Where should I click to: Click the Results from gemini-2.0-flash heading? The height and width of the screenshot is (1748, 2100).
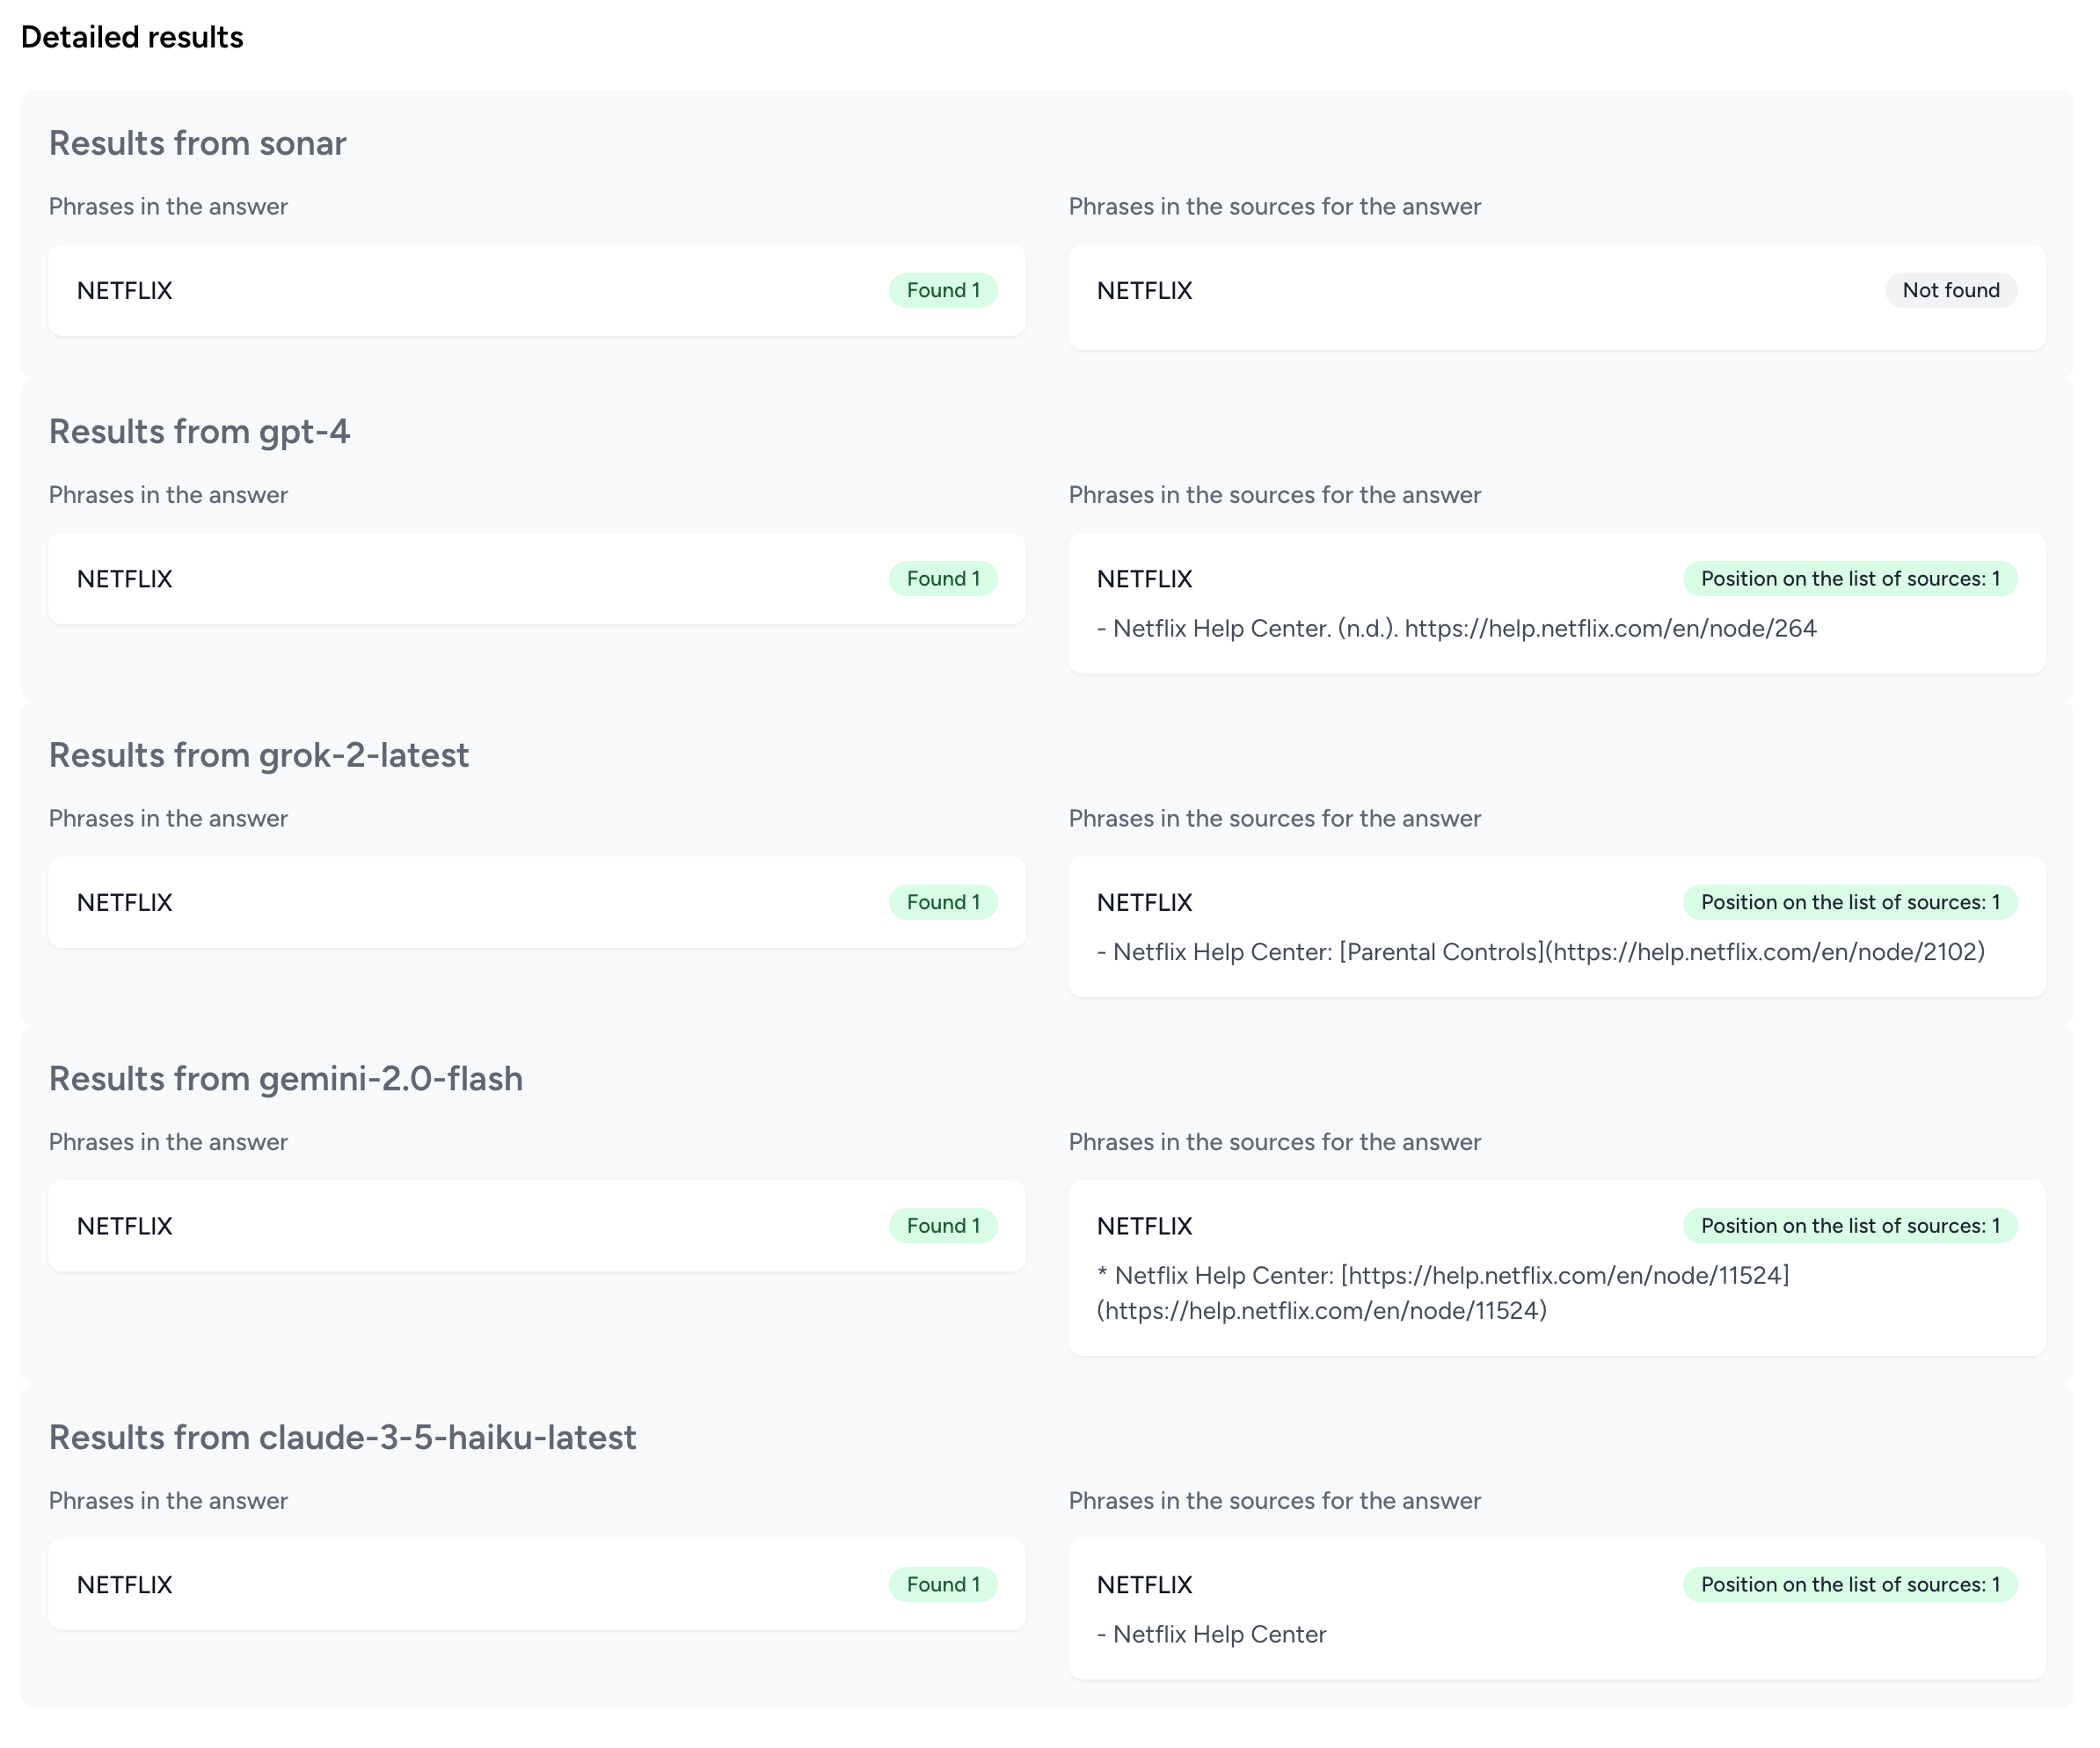point(285,1079)
